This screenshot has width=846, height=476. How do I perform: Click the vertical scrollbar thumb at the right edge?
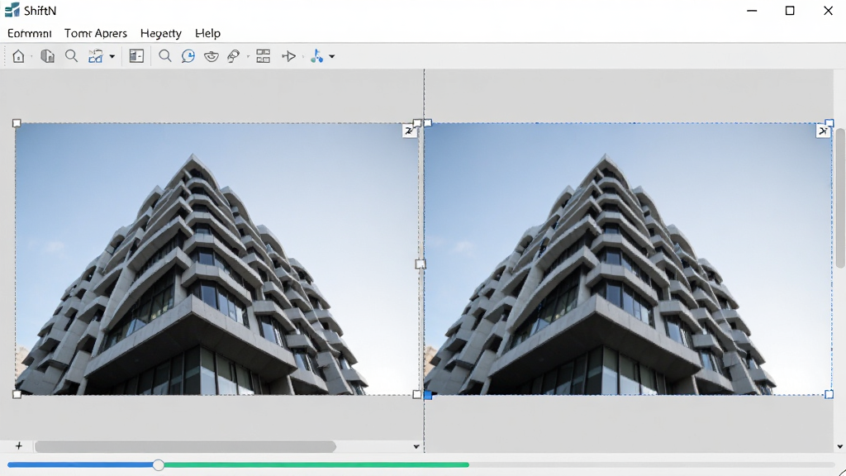pos(840,198)
